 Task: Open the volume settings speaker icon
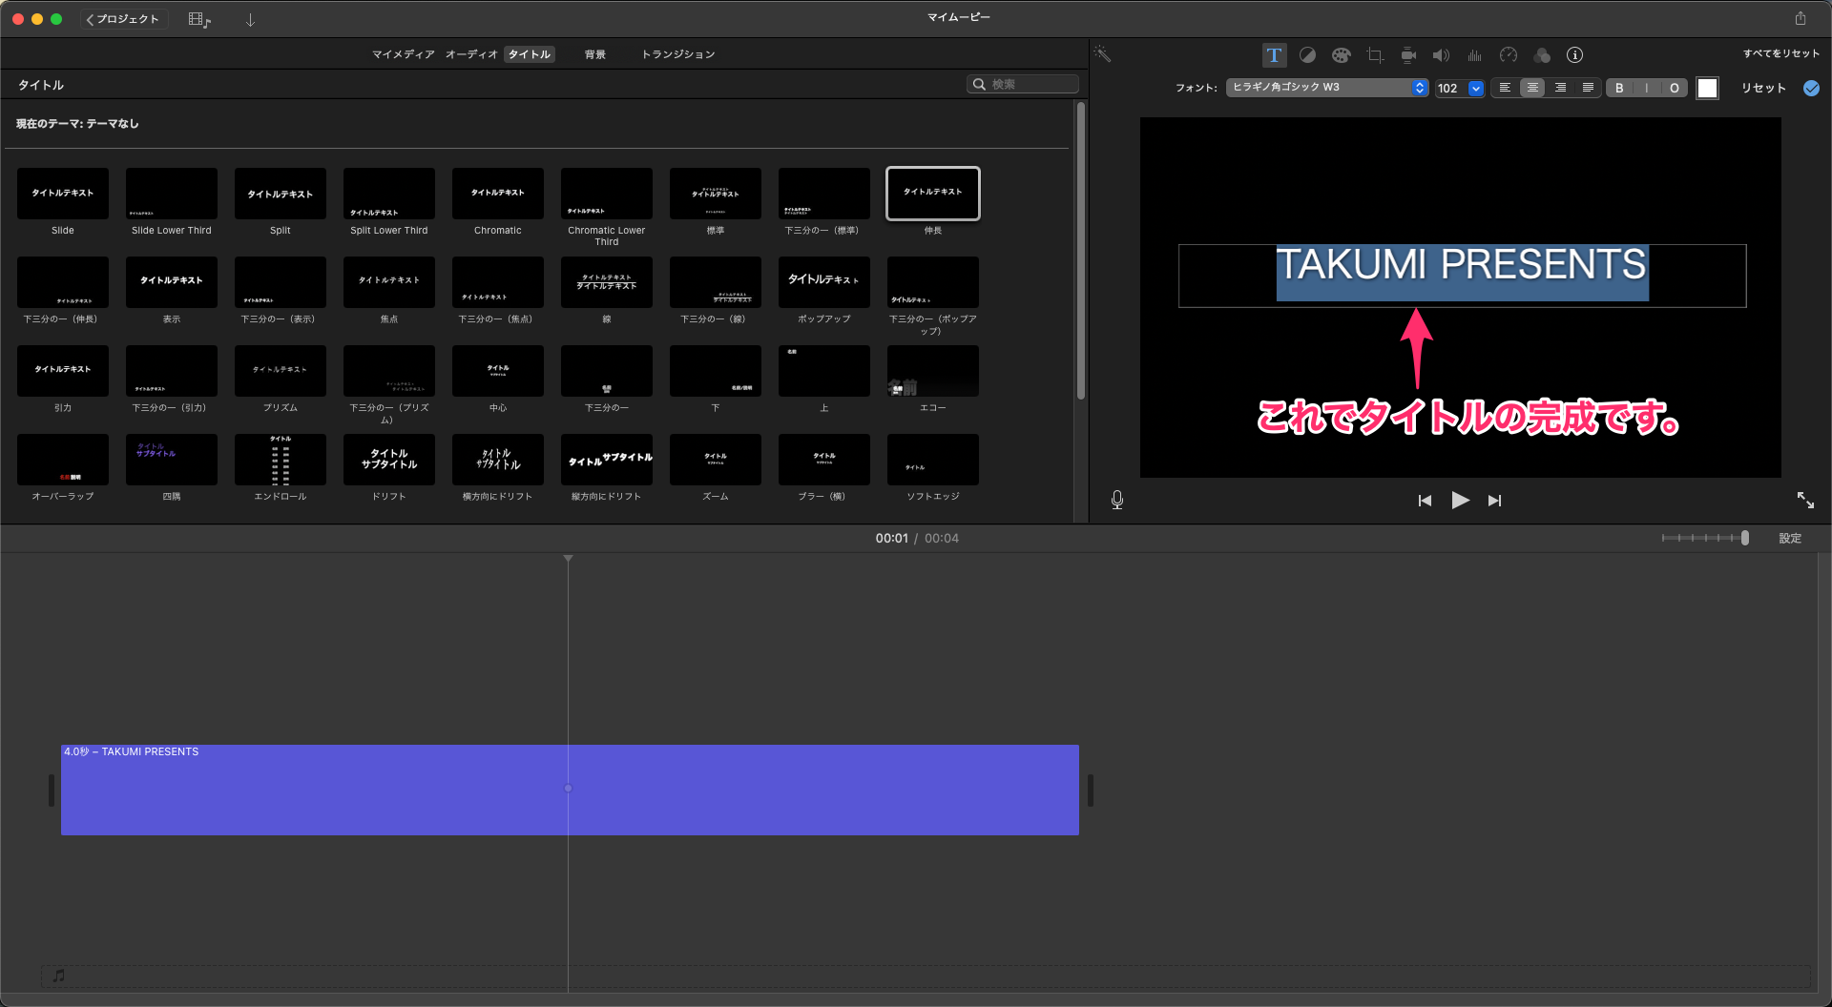pyautogui.click(x=1441, y=55)
